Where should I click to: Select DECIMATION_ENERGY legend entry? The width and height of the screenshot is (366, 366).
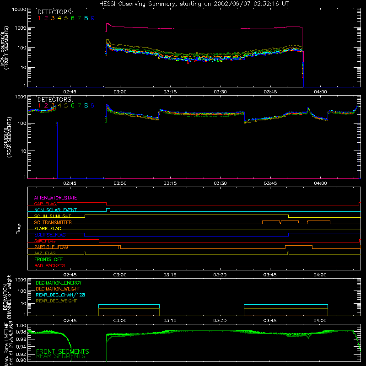pos(59,283)
